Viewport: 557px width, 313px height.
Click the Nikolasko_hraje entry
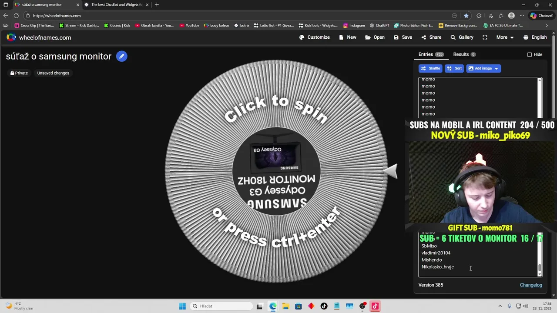[x=437, y=267]
